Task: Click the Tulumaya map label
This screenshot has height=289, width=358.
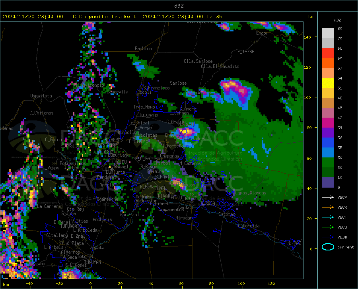Action: pos(148,115)
